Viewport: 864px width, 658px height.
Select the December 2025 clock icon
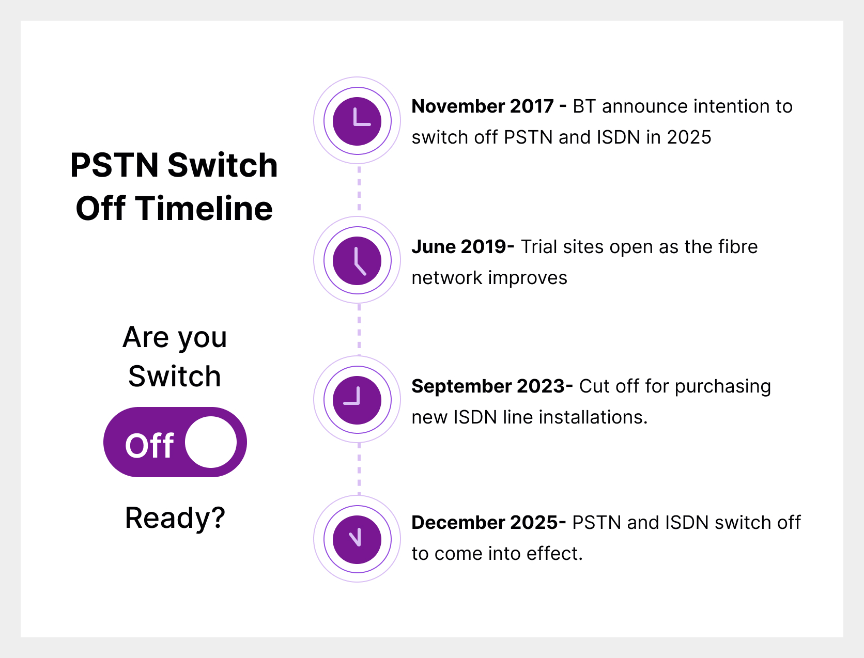[357, 539]
